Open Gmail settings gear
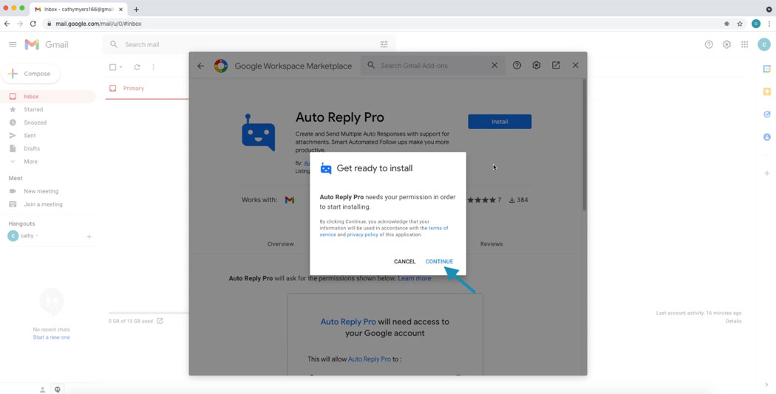The width and height of the screenshot is (776, 394). (x=726, y=44)
